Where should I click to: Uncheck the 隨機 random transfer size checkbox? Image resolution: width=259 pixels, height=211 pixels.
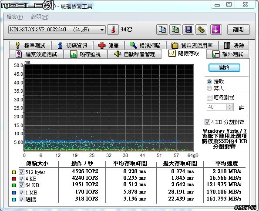(x=21, y=199)
